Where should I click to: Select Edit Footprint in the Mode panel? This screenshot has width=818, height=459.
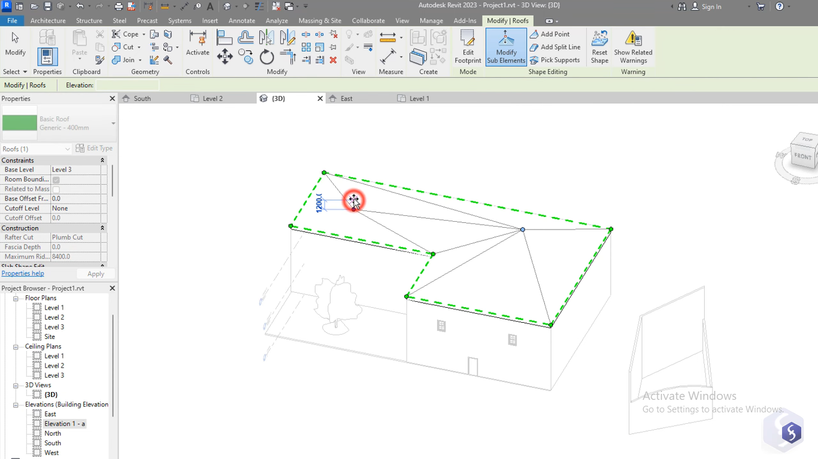468,47
